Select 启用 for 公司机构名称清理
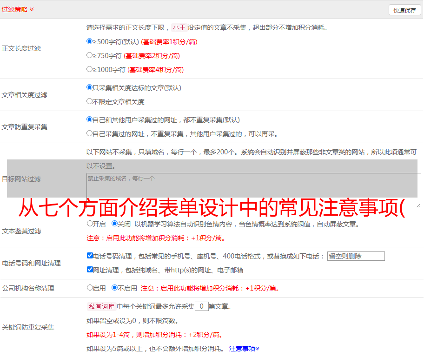424x357 pixels. (x=90, y=288)
